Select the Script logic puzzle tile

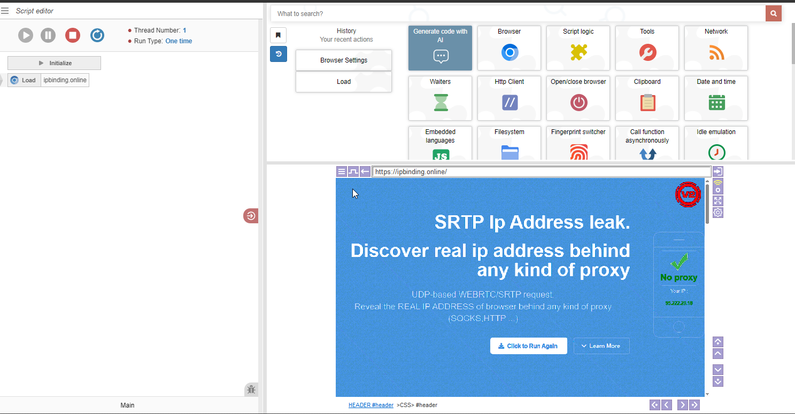pos(578,48)
